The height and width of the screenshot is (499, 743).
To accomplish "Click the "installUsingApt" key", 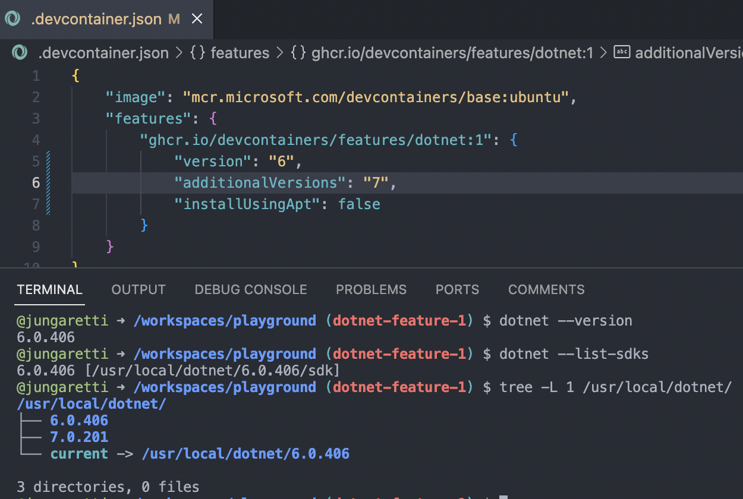I will point(247,204).
